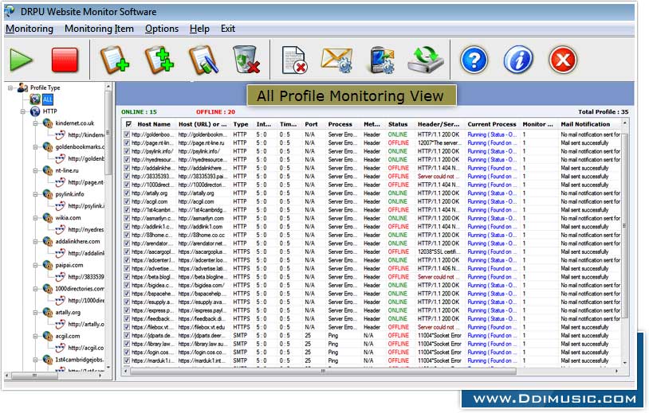Click the kindernet.co.uk site icon
This screenshot has height=413, width=649.
(48, 123)
